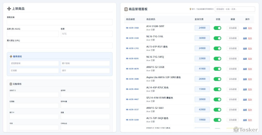Disable the NL16-71G-516L status toggle

(217, 38)
